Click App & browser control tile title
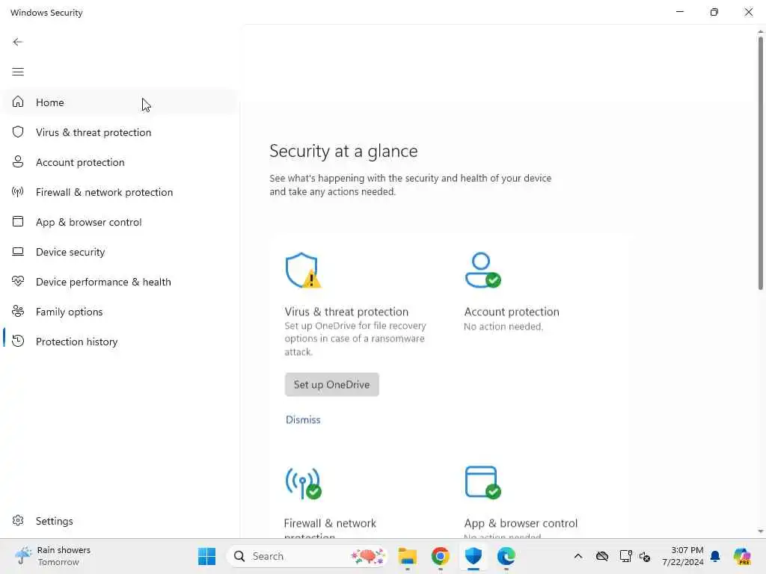Image resolution: width=766 pixels, height=574 pixels. click(521, 523)
